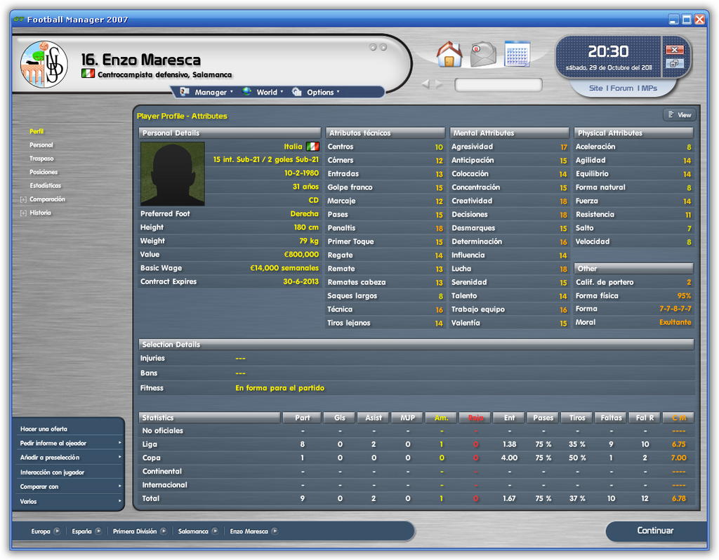
Task: Click the Liga statistics row label
Action: pos(150,444)
